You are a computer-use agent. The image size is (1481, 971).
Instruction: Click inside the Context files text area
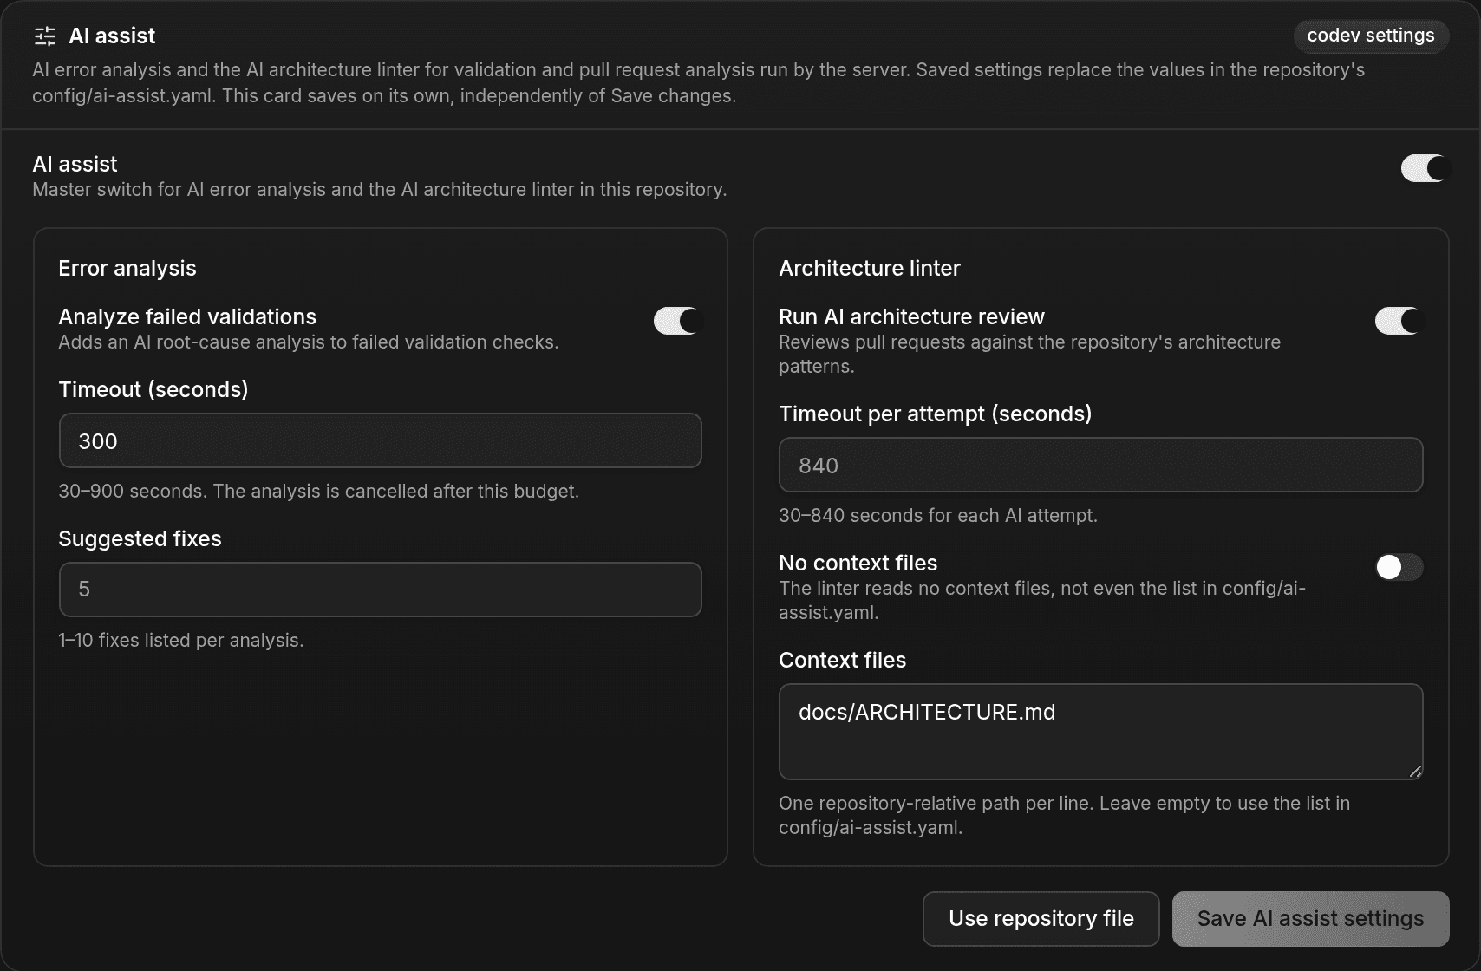[1100, 732]
